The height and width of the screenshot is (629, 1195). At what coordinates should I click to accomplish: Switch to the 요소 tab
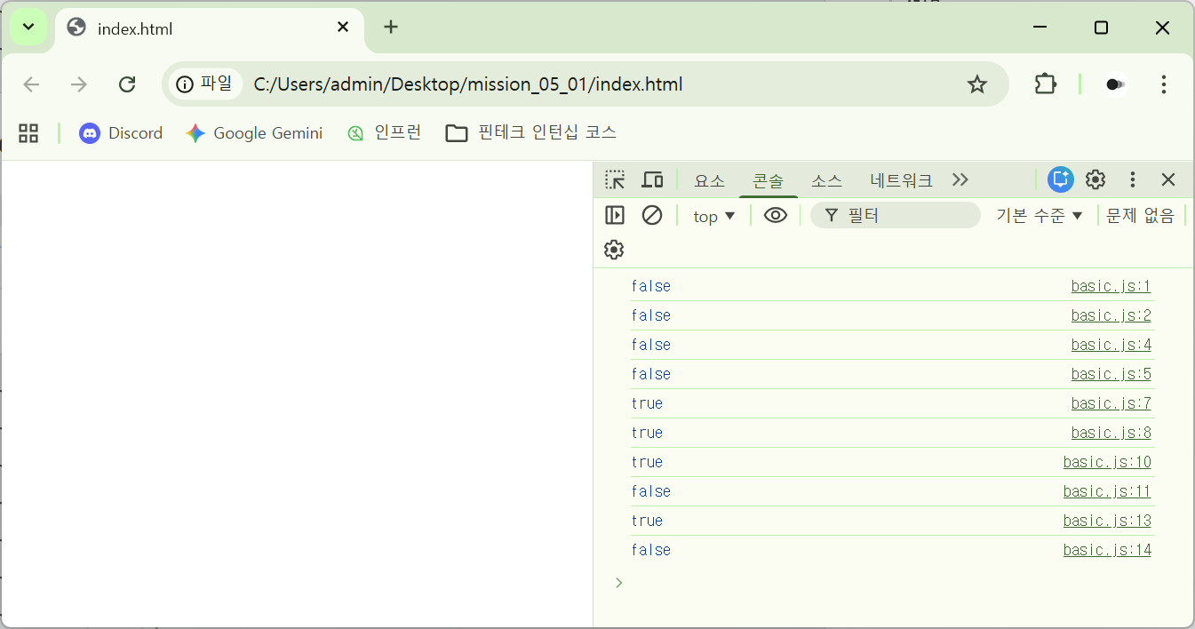(x=709, y=180)
